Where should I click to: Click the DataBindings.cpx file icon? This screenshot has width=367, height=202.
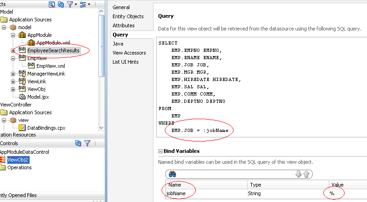point(22,128)
